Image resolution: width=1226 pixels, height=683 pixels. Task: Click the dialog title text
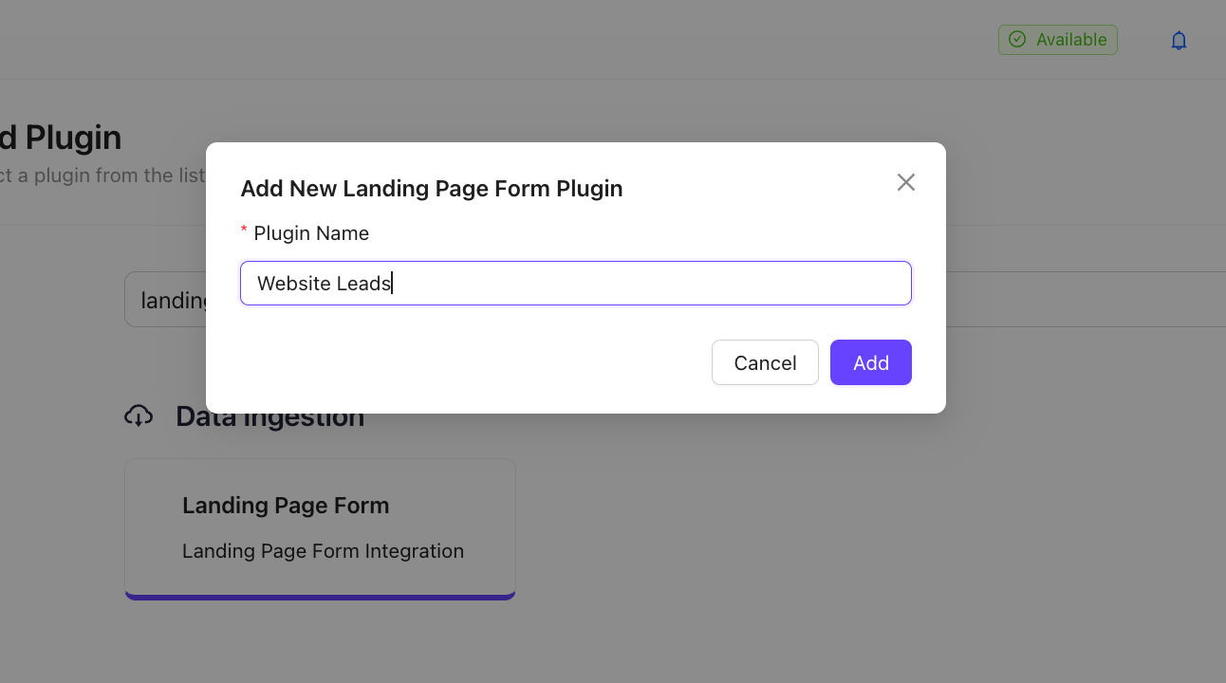[432, 189]
